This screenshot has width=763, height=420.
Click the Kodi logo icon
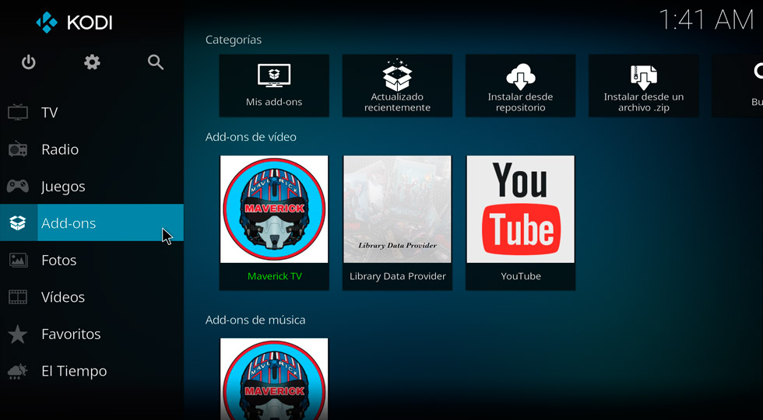tap(47, 23)
